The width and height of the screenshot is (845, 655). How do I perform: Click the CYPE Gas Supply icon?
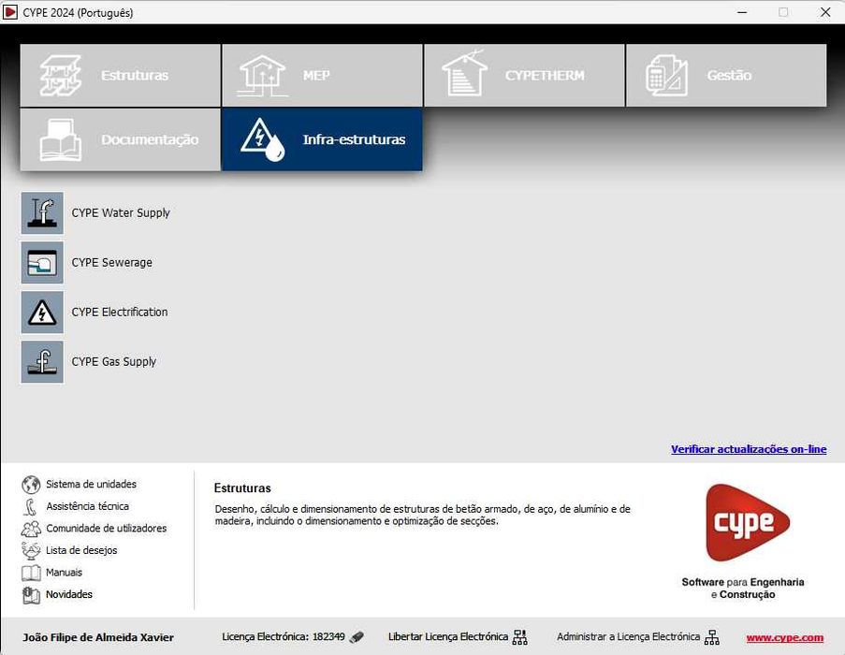point(42,362)
